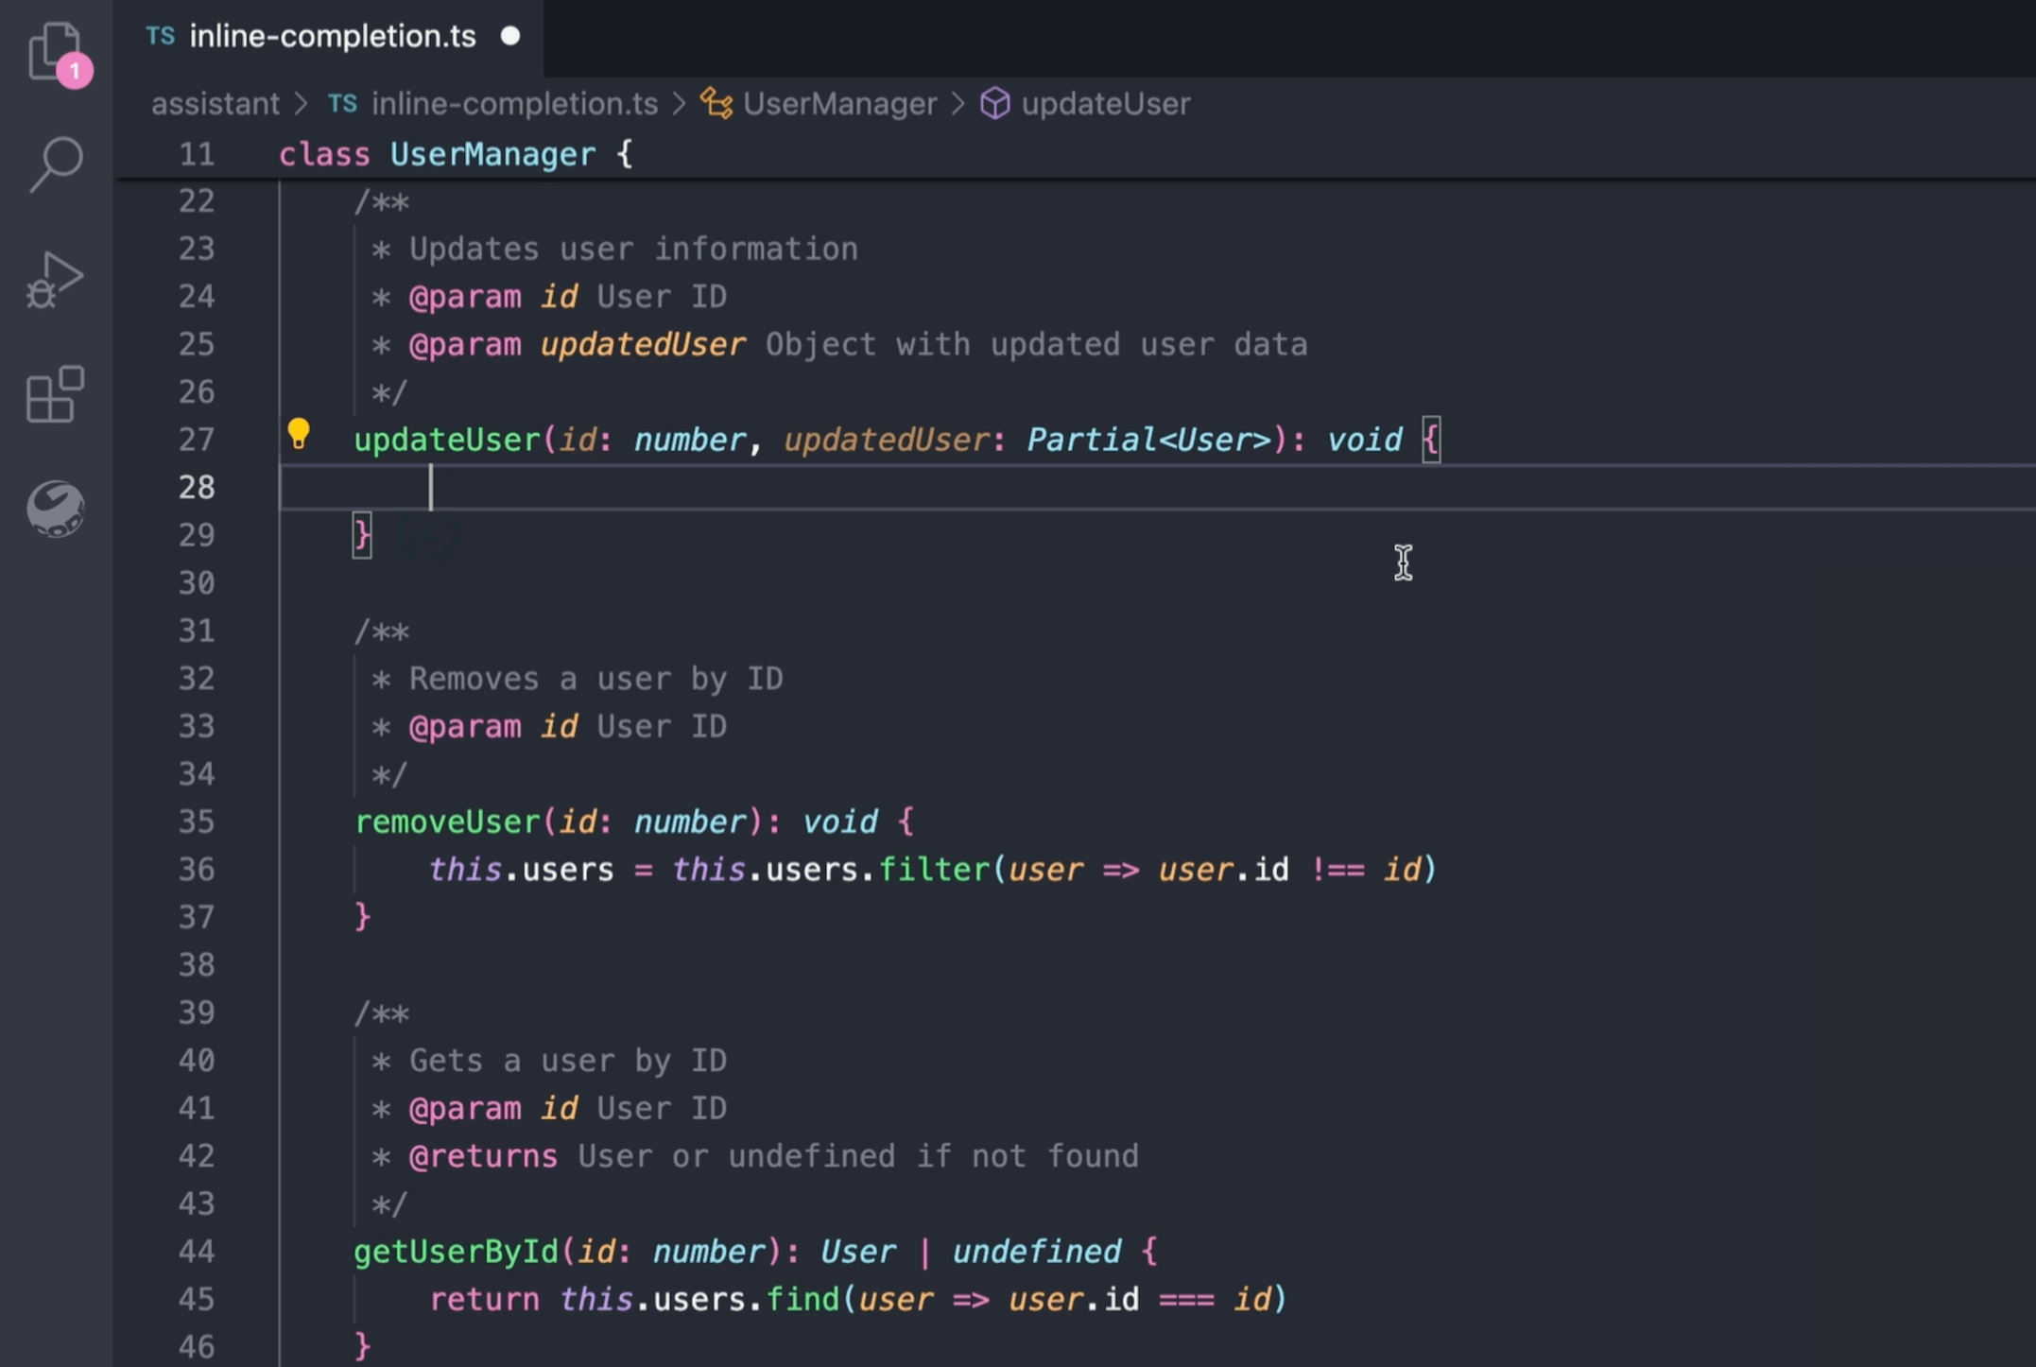Screen dimensions: 2036x1367
Task: Click the updateUser method cube icon in breadcrumb
Action: [x=994, y=103]
